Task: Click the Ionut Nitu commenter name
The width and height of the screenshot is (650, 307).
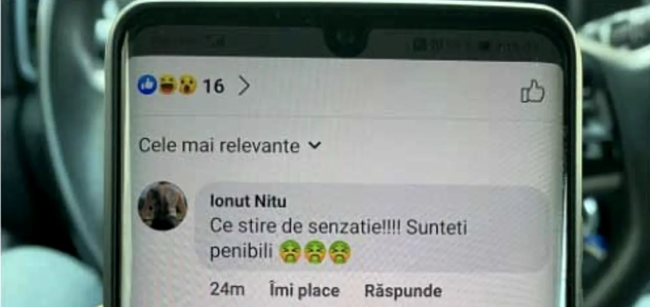Action: [248, 201]
